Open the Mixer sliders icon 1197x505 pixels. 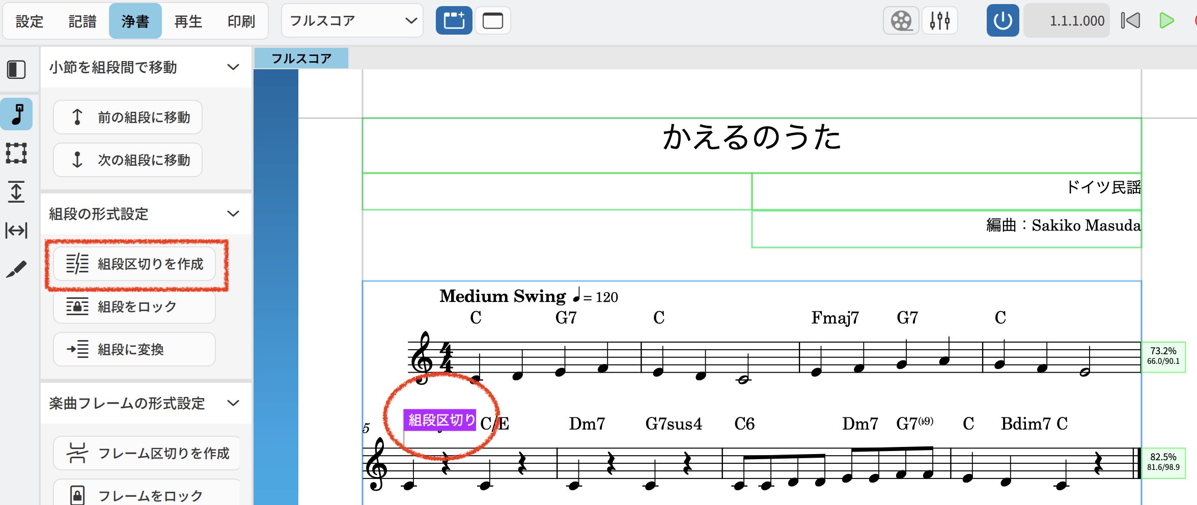coord(939,21)
